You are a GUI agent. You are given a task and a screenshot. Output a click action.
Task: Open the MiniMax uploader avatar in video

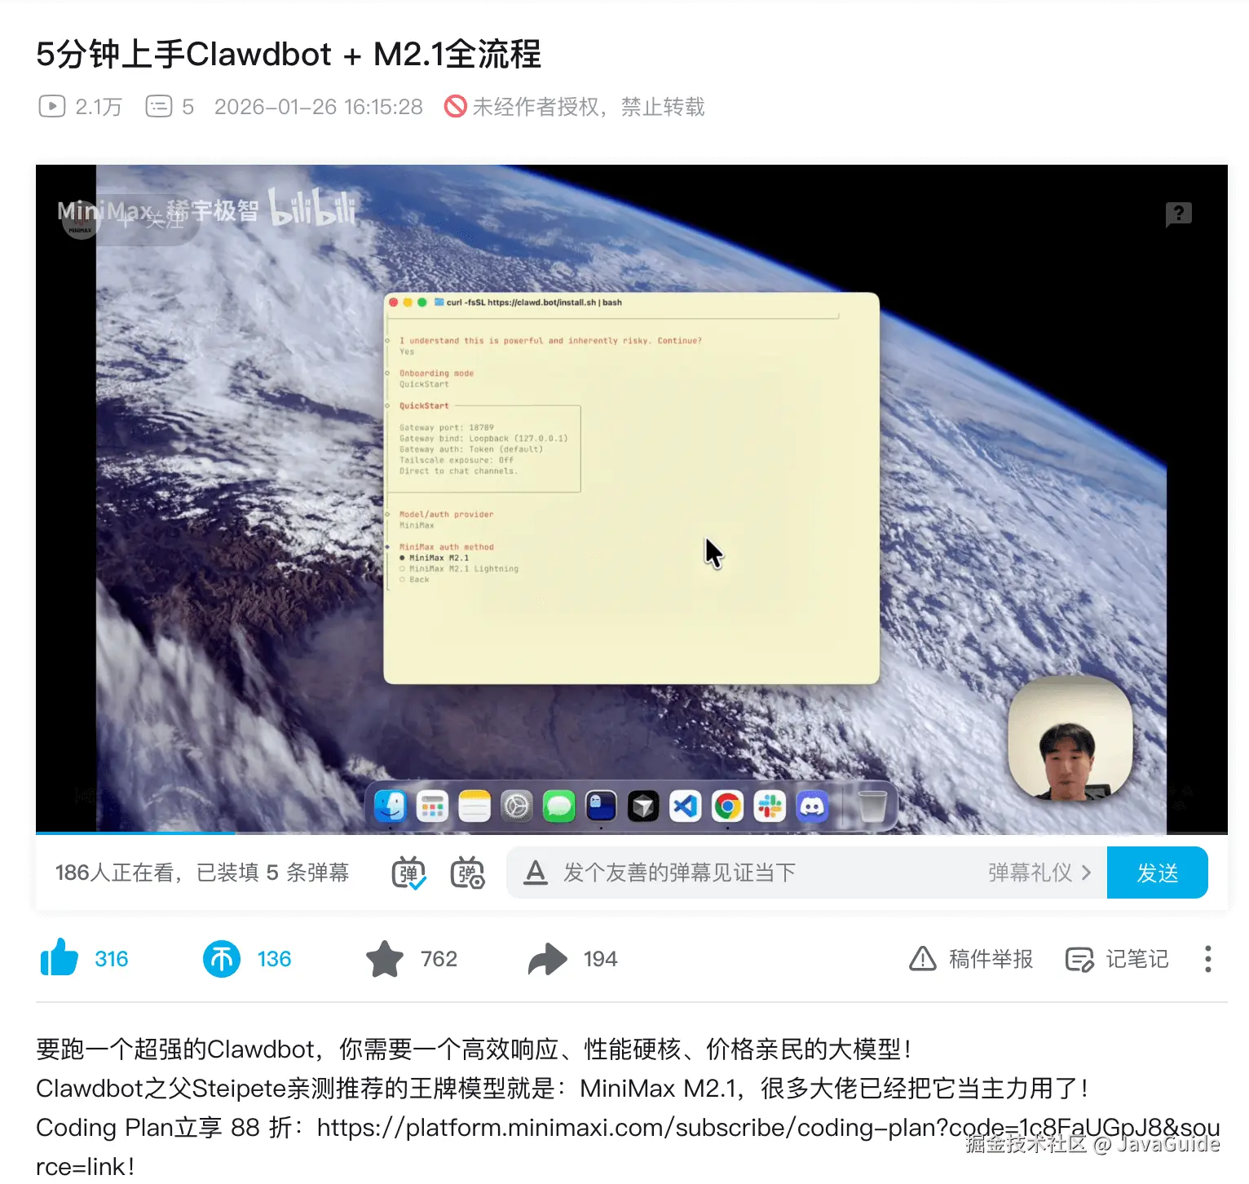[x=80, y=222]
